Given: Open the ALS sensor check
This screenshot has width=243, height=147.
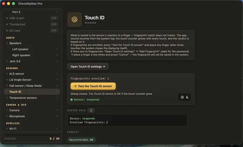Looking at the screenshot, I should (32, 73).
